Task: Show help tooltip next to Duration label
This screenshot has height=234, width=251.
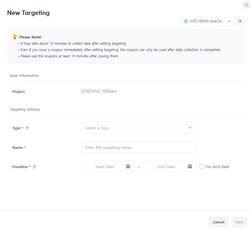Action: (x=34, y=167)
